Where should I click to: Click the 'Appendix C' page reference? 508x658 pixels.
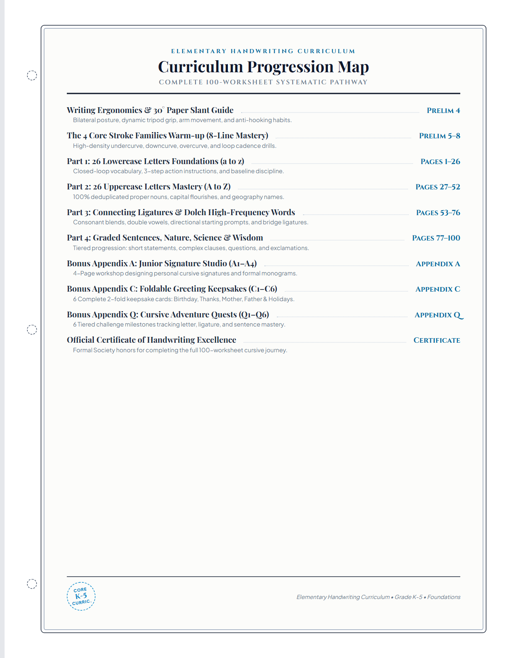[438, 289]
